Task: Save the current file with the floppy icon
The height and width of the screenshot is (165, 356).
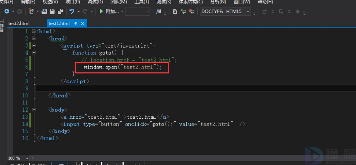Action: click(52, 11)
